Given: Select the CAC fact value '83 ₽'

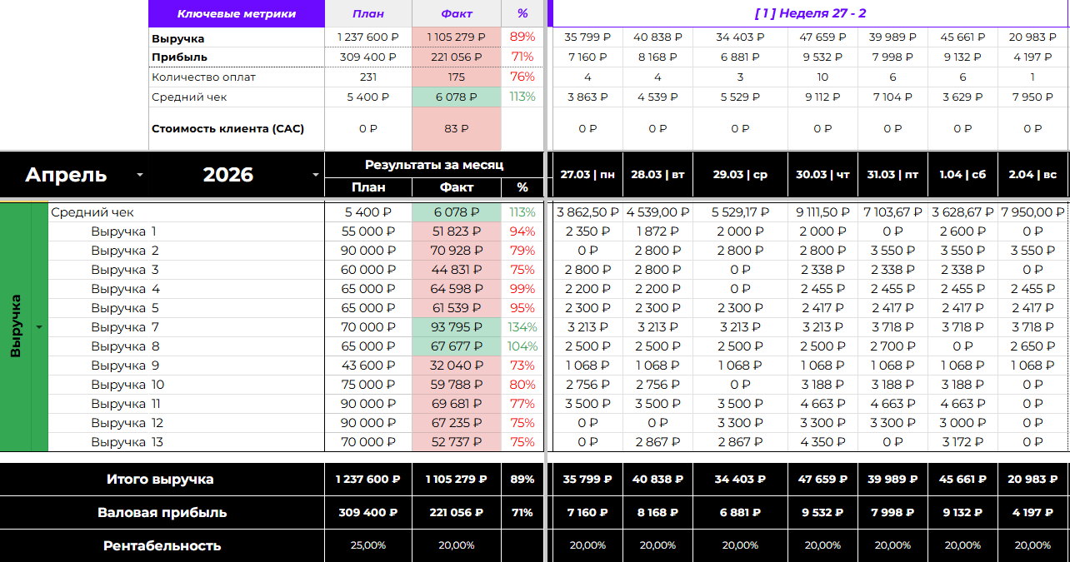Looking at the screenshot, I should [457, 129].
